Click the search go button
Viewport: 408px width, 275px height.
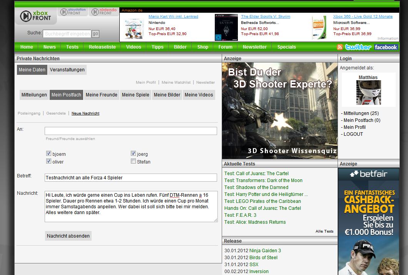[x=95, y=34]
